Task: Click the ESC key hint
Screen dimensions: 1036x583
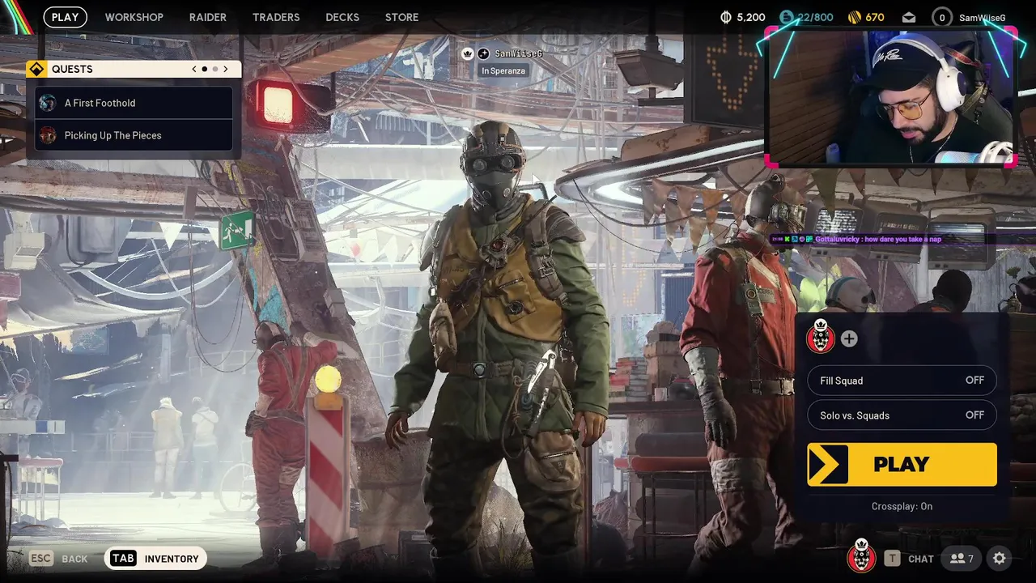Action: pyautogui.click(x=41, y=559)
